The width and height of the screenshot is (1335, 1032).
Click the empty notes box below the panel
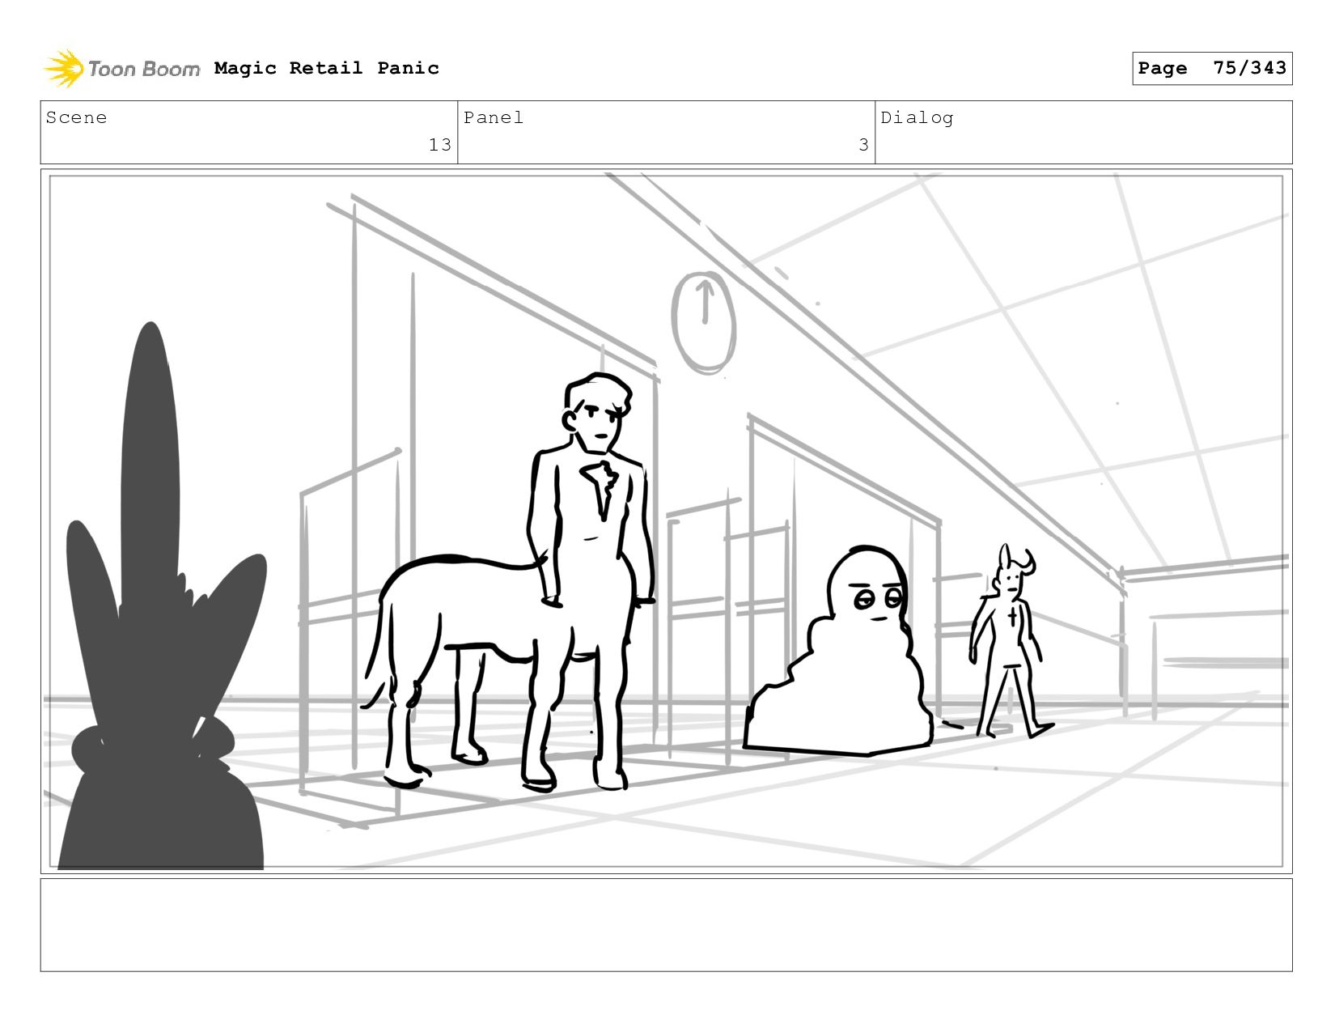[666, 925]
